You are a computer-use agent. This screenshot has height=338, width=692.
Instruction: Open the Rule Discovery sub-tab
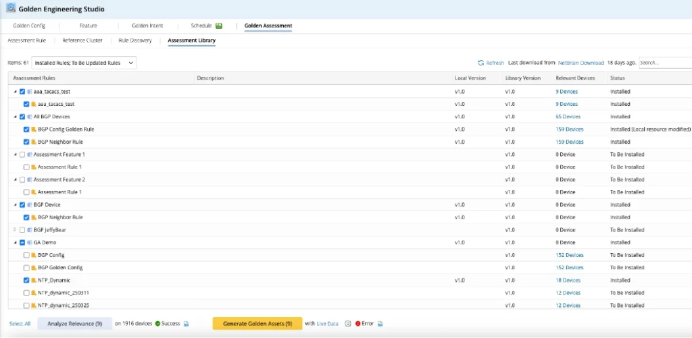coord(135,40)
